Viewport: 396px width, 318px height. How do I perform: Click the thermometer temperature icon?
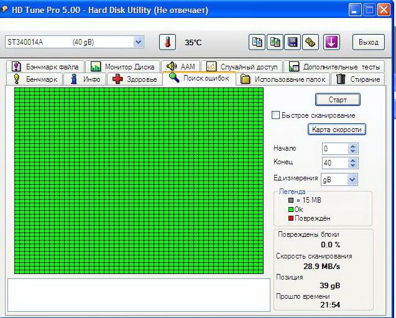pos(167,42)
